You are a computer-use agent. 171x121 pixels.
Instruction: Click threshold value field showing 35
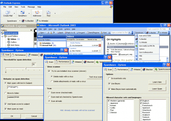pos(34,65)
